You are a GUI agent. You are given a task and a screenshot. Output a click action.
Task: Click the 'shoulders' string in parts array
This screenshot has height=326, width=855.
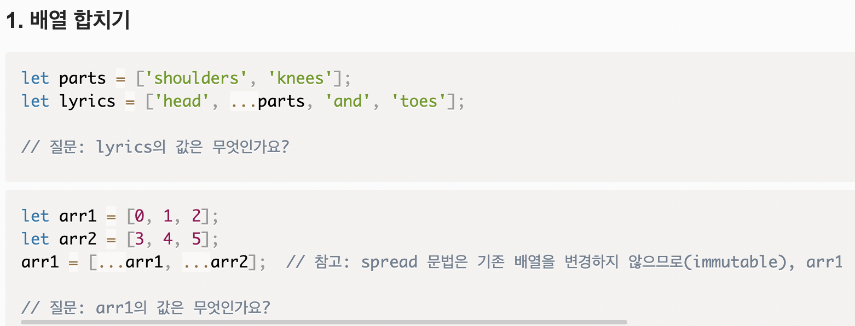tap(197, 78)
